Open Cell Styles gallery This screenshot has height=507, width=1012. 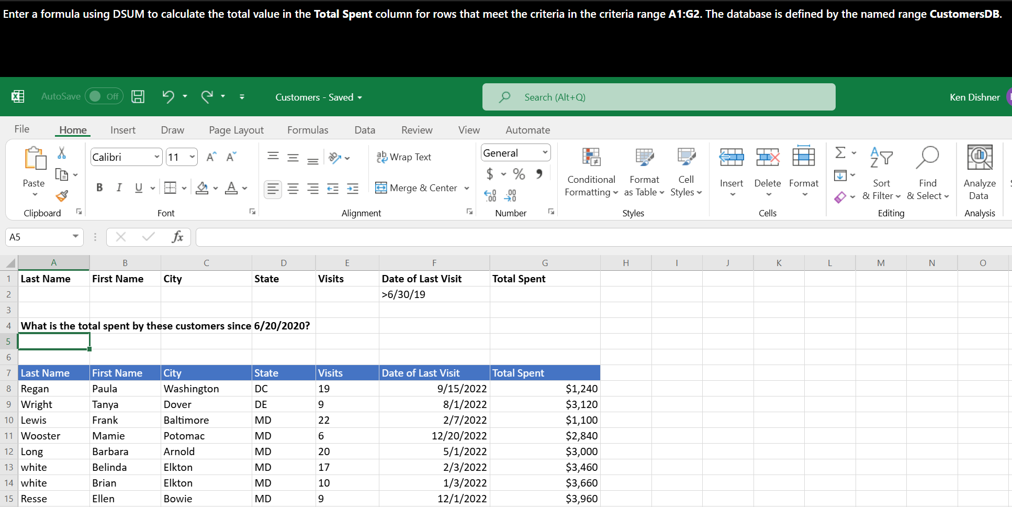tap(686, 171)
